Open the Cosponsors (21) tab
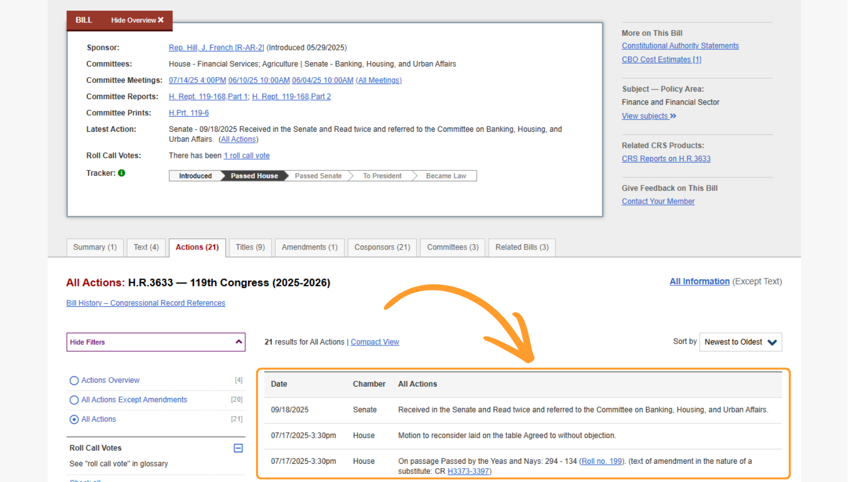 pyautogui.click(x=382, y=247)
